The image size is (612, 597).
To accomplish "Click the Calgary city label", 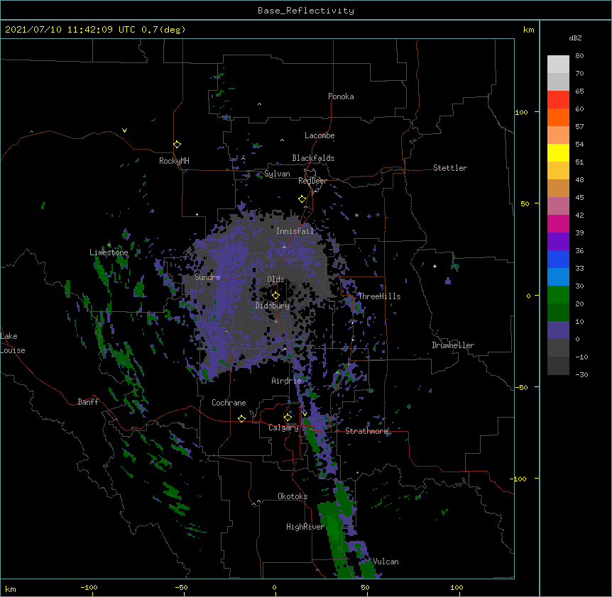I will pos(283,428).
